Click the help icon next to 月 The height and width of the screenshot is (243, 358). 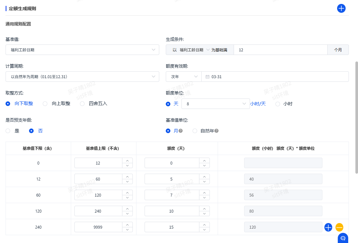tap(180, 131)
